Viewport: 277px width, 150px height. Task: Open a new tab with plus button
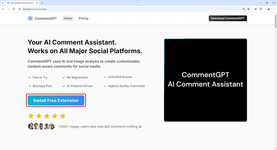[42, 3]
